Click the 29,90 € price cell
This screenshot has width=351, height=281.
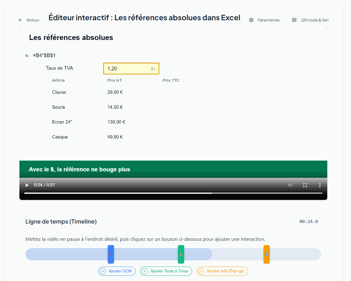coord(115,92)
